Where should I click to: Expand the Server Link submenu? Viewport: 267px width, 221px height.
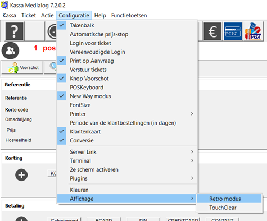(127, 152)
